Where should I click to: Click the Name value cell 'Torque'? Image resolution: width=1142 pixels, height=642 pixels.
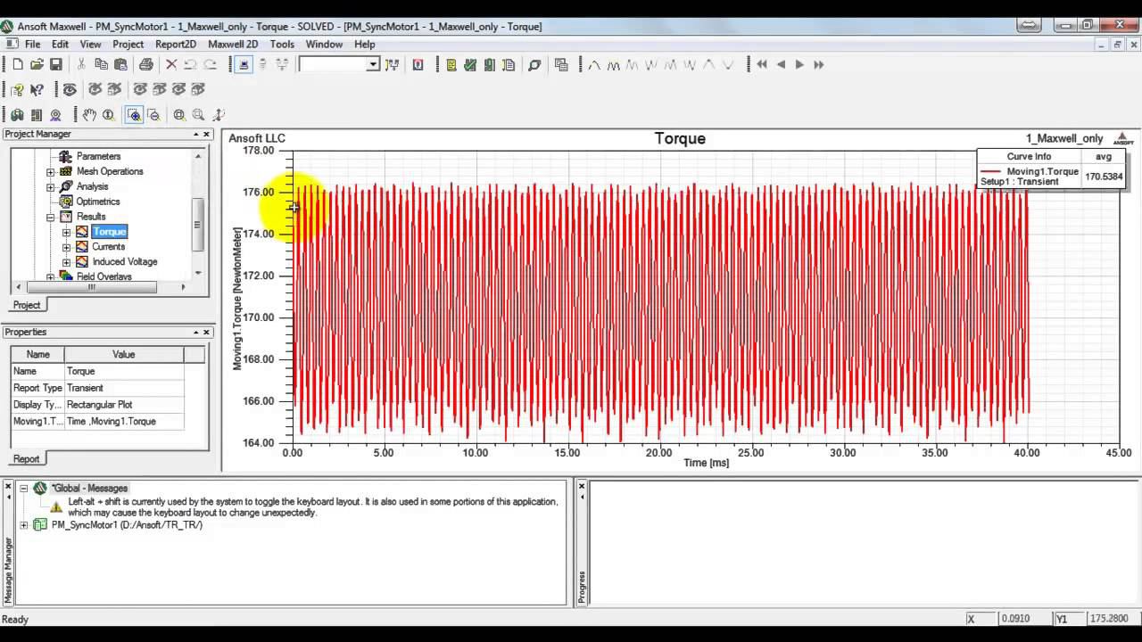[124, 371]
